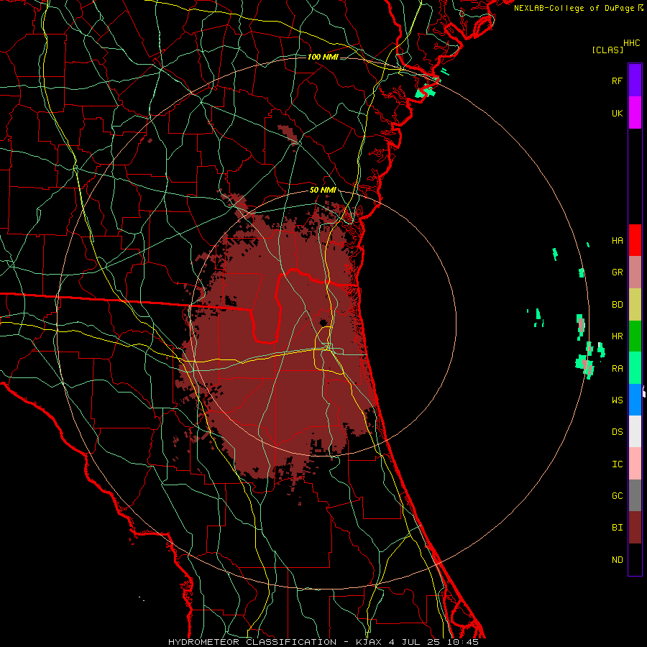Select the GR pink legend swatch

click(635, 272)
